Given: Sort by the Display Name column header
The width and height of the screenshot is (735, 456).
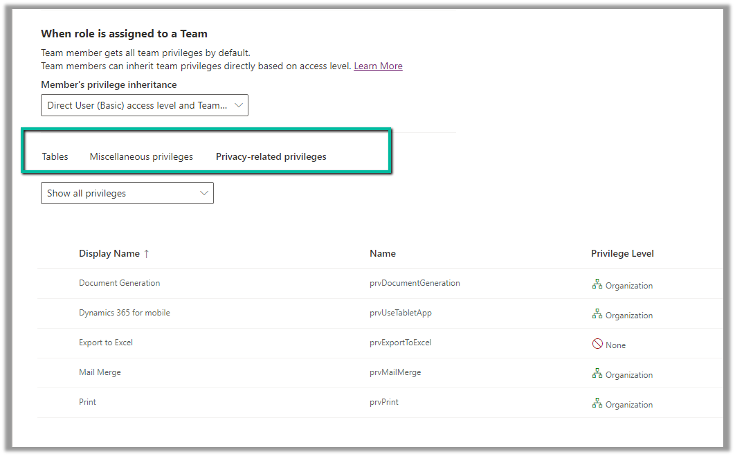Looking at the screenshot, I should tap(109, 254).
